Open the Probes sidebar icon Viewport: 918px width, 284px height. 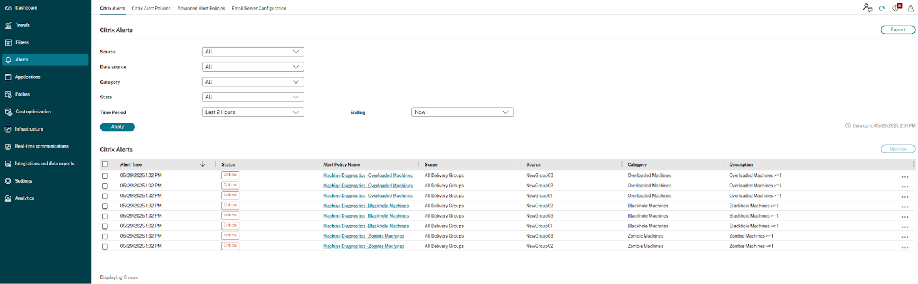pyautogui.click(x=8, y=94)
